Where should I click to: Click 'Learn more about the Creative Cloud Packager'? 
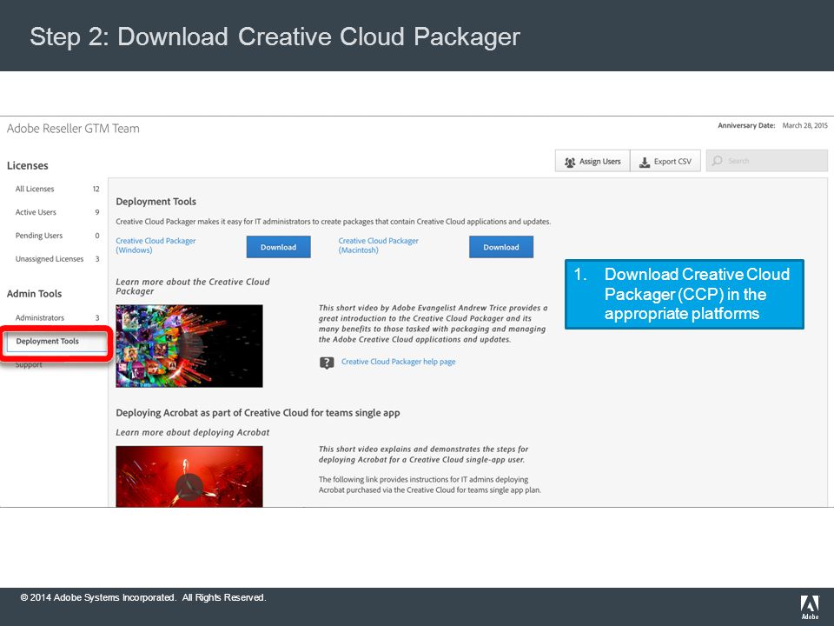(193, 286)
